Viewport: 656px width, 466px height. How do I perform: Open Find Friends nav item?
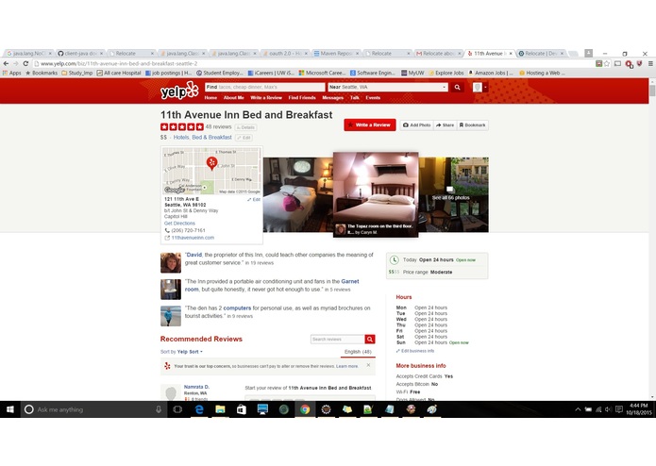click(302, 98)
